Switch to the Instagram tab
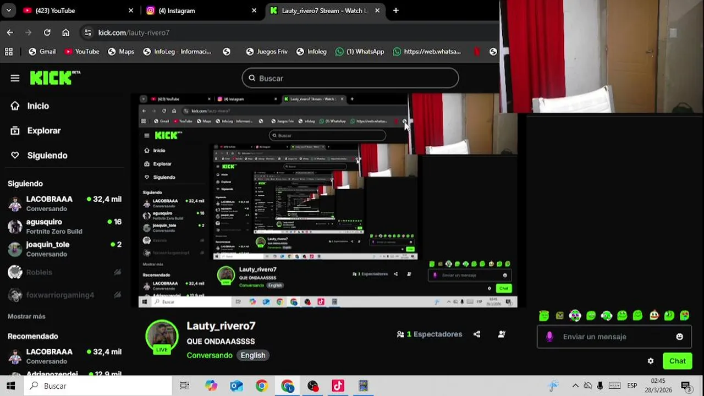 tap(202, 10)
